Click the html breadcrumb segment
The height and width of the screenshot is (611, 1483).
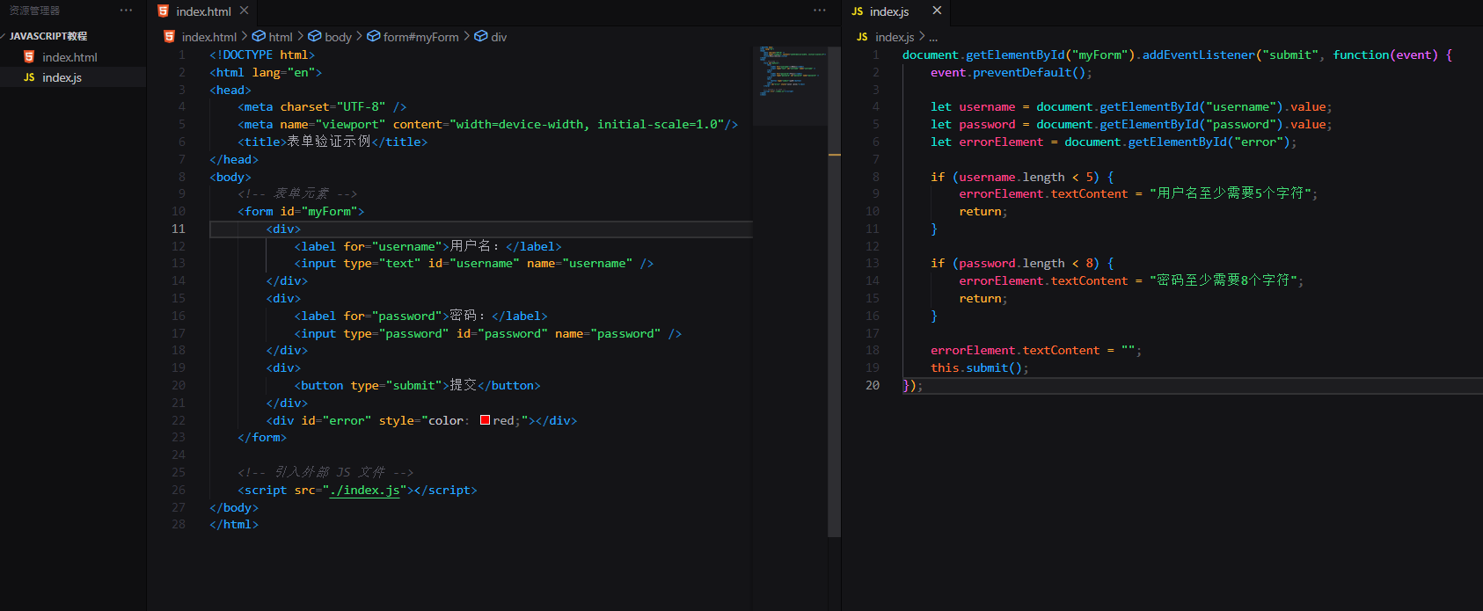[281, 37]
